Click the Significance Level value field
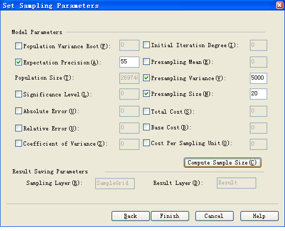This screenshot has width=285, height=231. point(129,94)
